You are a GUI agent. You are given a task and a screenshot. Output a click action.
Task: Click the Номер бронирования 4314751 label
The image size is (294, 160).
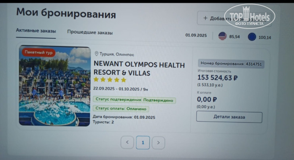(231, 64)
